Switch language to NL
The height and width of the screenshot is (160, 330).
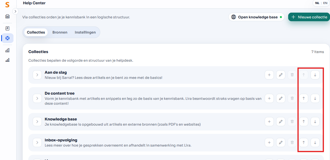pos(317,3)
